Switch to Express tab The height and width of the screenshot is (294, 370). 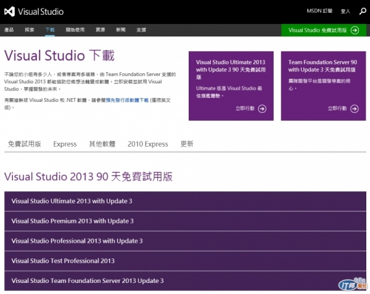click(x=65, y=144)
